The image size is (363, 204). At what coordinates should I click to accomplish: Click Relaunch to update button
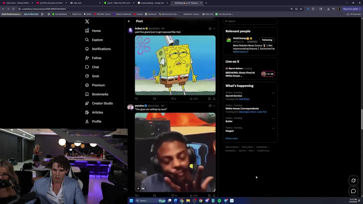pyautogui.click(x=352, y=9)
